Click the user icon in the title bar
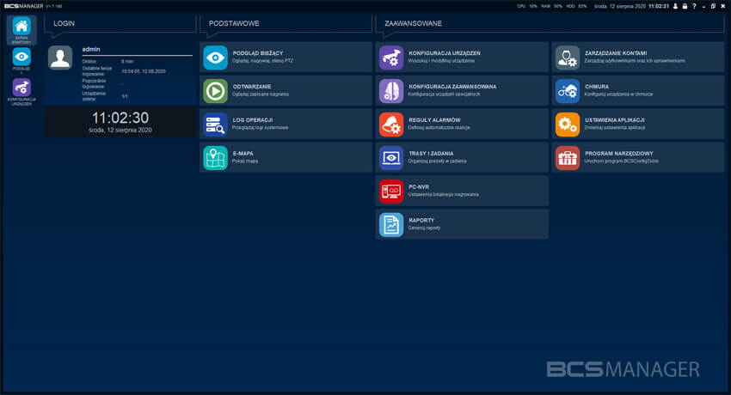 coord(675,6)
